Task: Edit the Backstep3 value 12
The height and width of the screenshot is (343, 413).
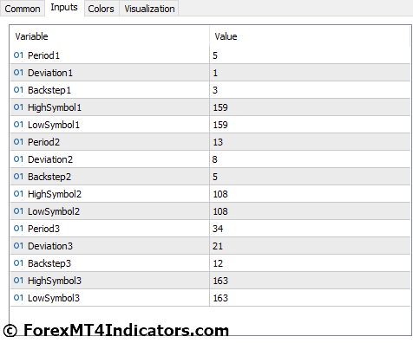Action: pos(310,263)
